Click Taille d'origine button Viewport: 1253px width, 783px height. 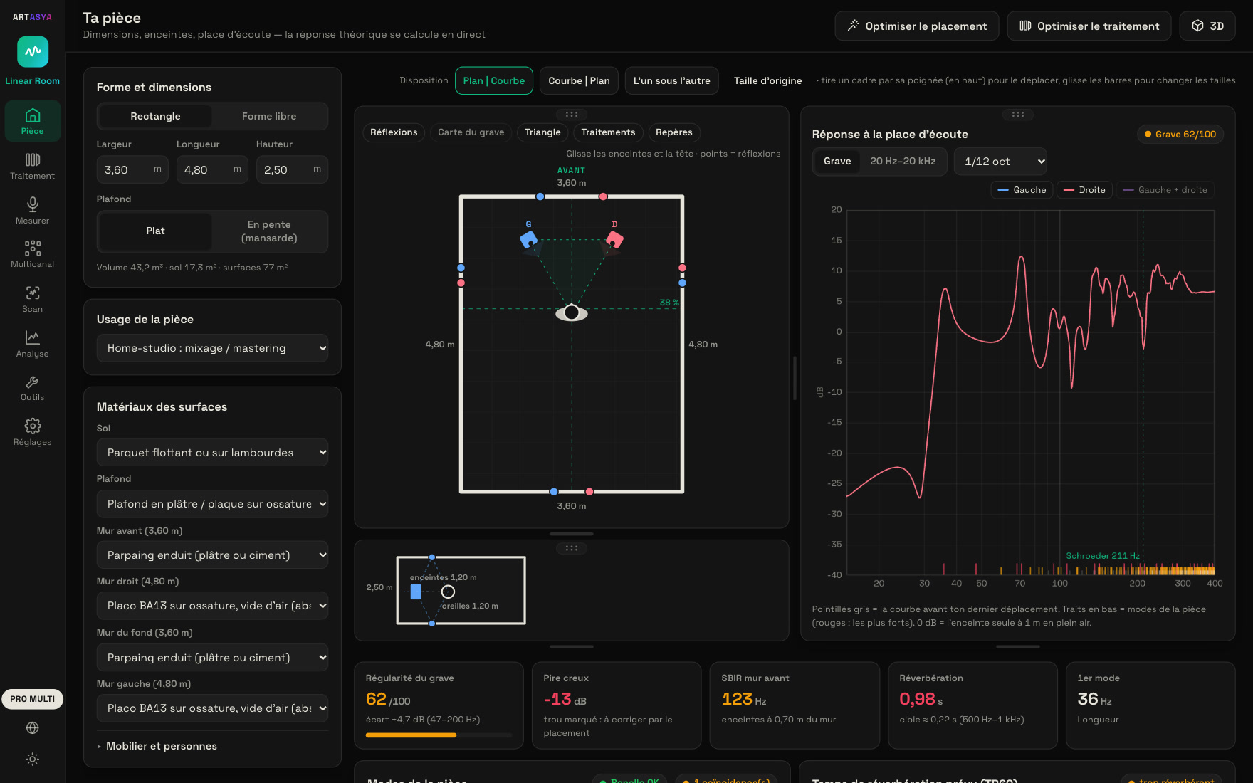[767, 80]
